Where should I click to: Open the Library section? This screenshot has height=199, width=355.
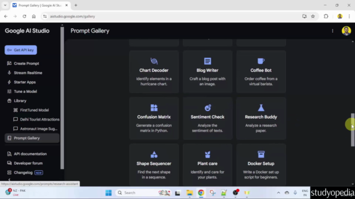[20, 101]
